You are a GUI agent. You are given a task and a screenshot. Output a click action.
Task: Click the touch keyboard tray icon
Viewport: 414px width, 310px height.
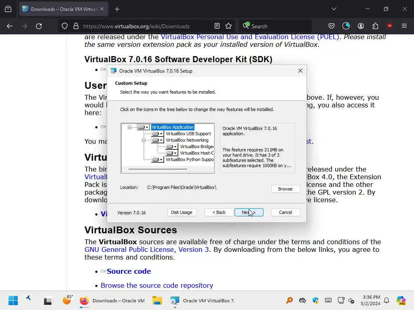point(328,300)
